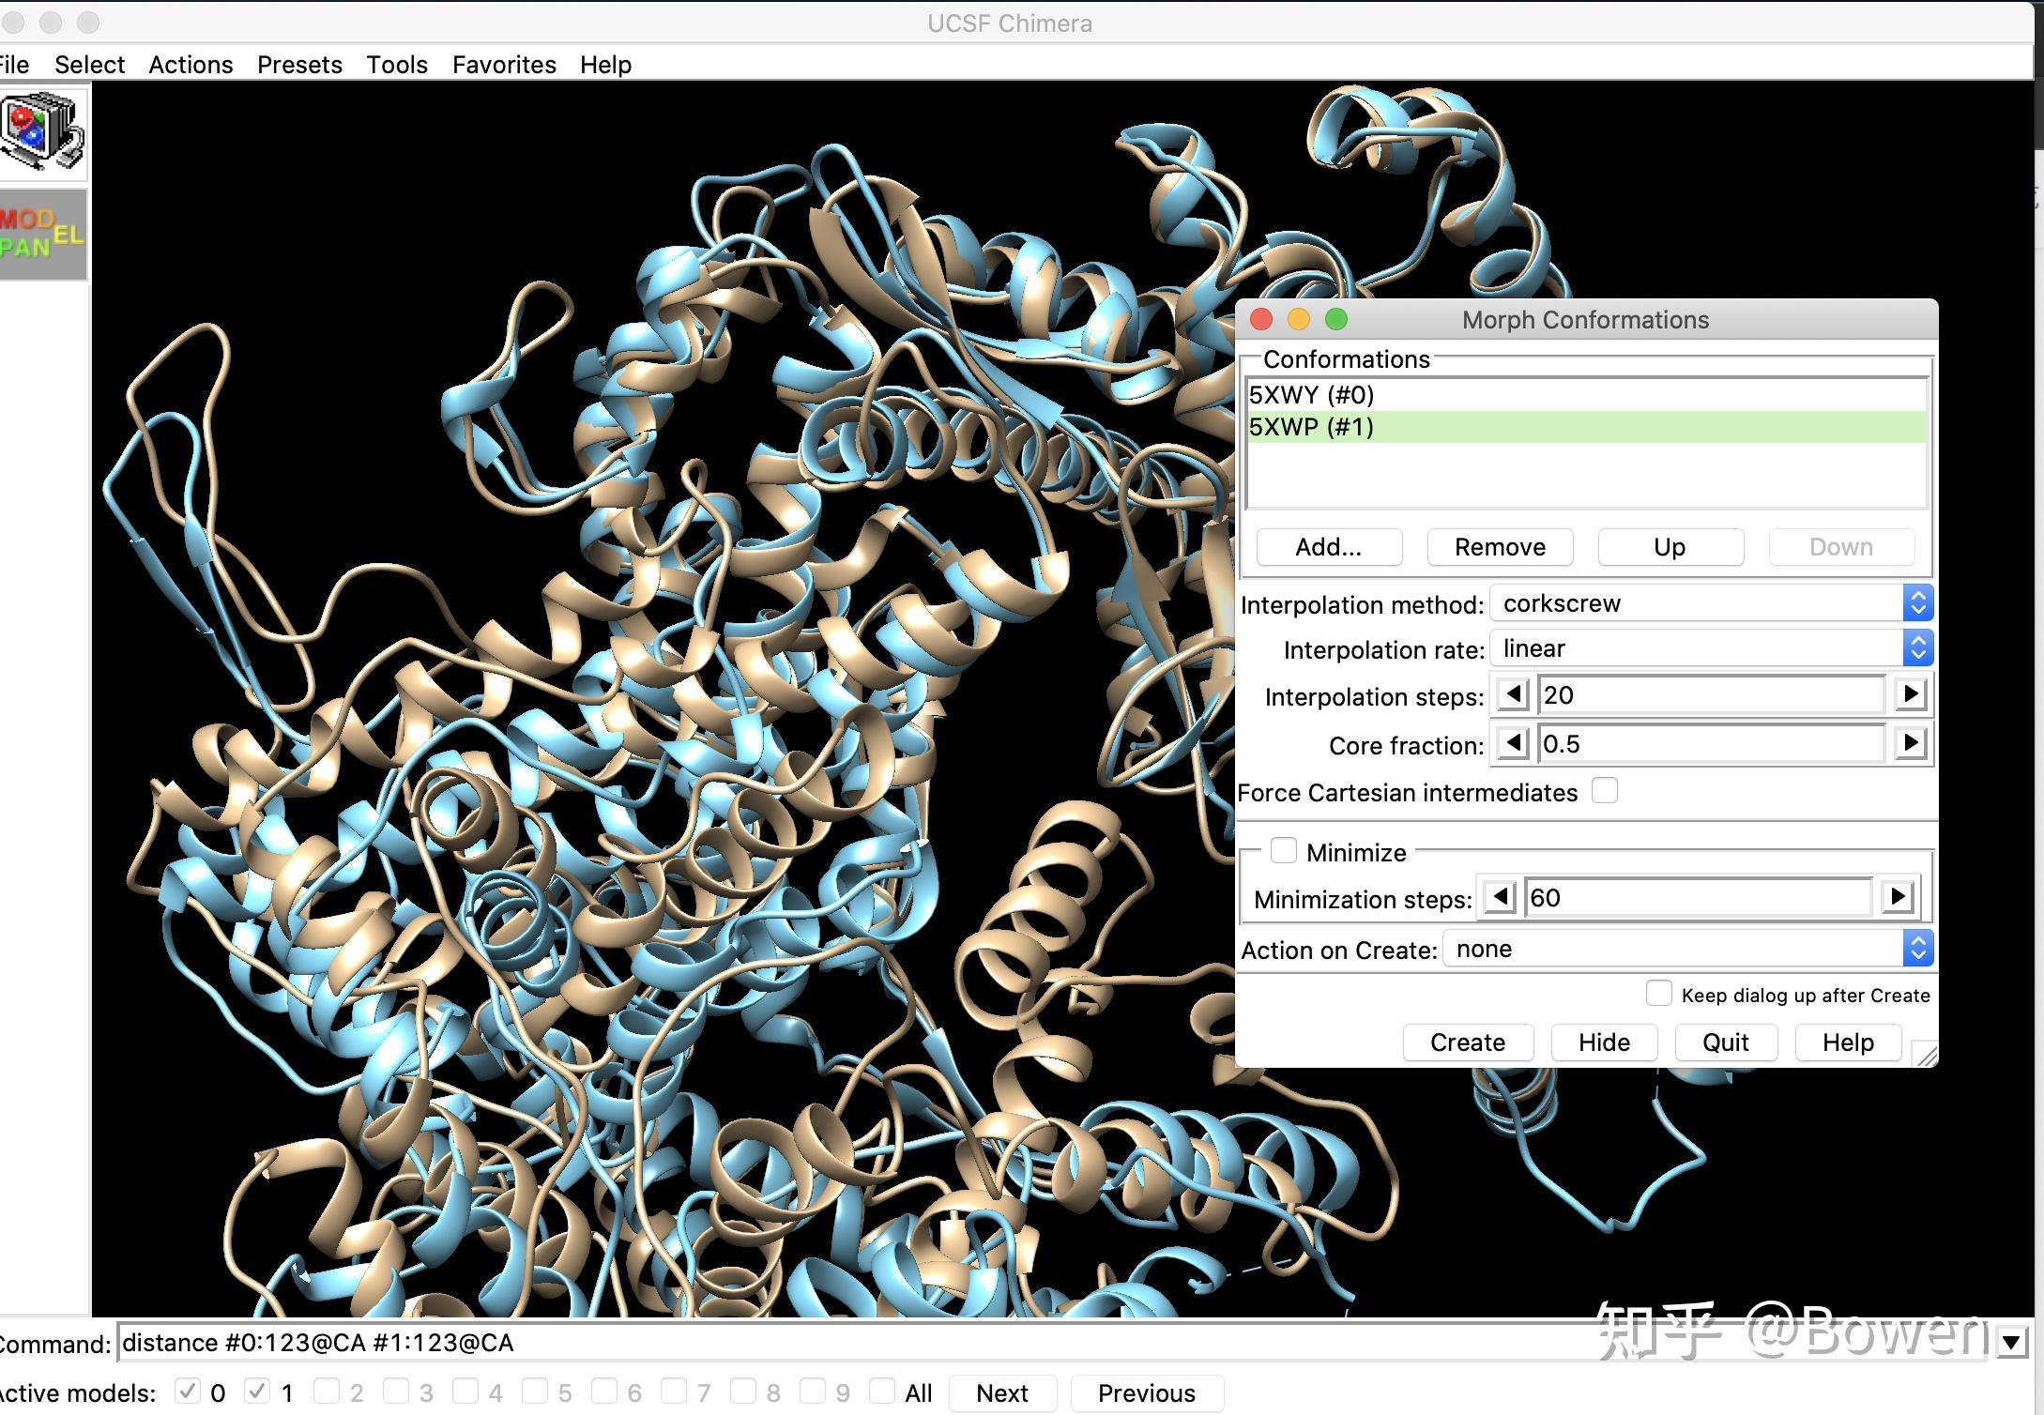Screen dimensions: 2044x1415
Task: Open the Tools menu
Action: click(x=396, y=65)
